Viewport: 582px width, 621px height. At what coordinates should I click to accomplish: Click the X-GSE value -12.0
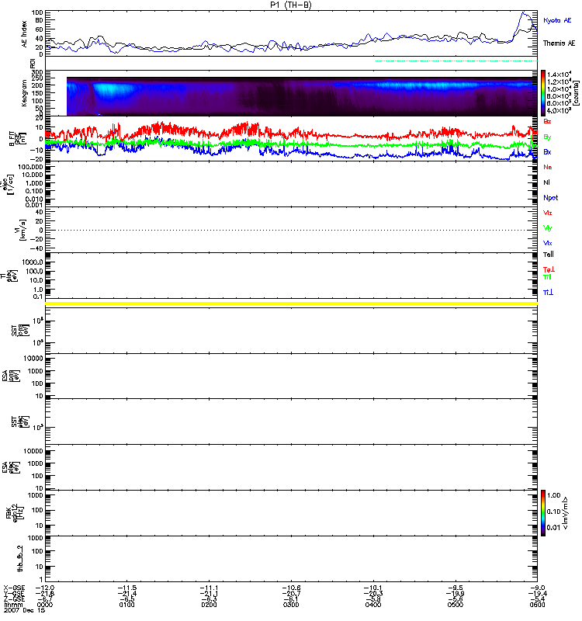(45, 588)
